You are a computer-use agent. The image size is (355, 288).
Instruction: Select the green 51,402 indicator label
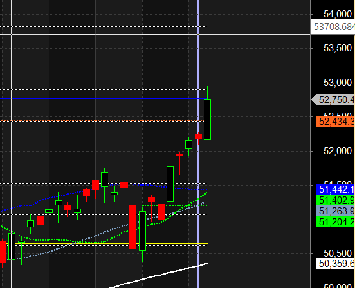(x=335, y=200)
